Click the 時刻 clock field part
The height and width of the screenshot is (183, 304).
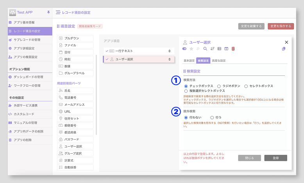75,59
